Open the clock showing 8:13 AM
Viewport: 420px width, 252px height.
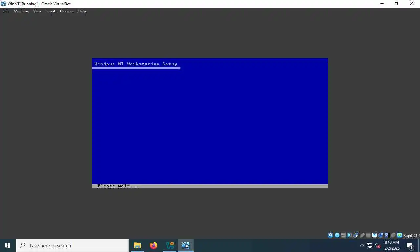[x=392, y=245]
